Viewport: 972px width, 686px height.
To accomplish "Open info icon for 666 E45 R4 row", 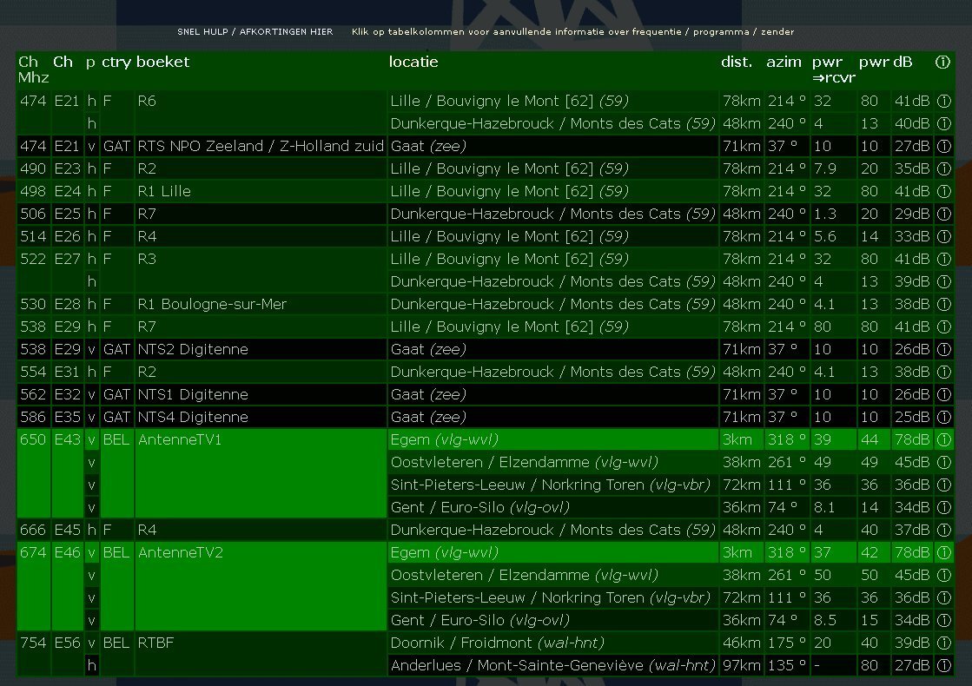I will coord(943,530).
